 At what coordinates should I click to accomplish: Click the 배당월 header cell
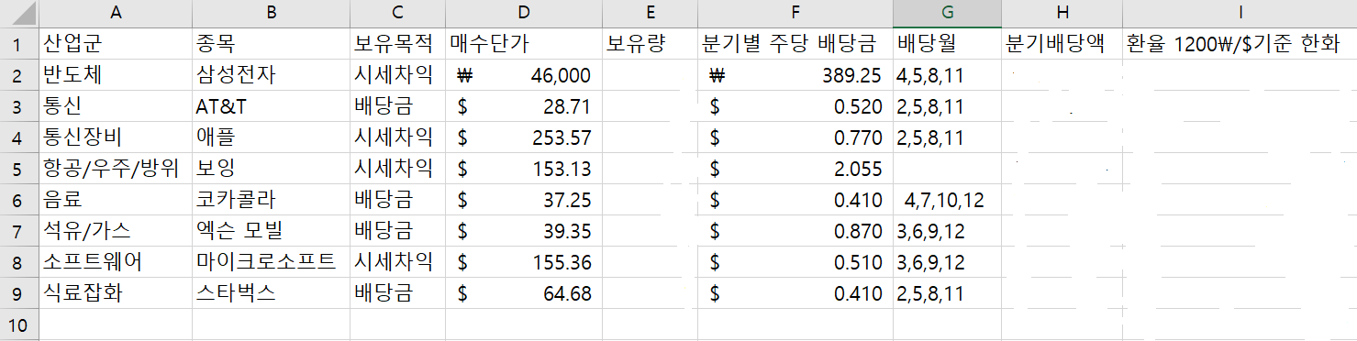tap(947, 43)
